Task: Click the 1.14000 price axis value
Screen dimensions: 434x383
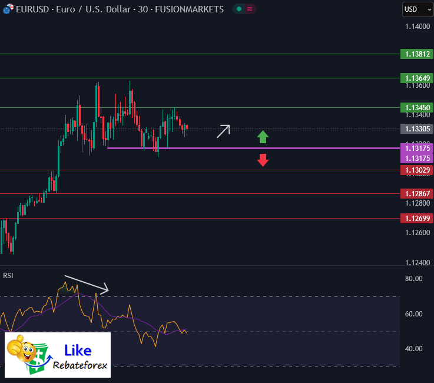Action: [x=418, y=27]
